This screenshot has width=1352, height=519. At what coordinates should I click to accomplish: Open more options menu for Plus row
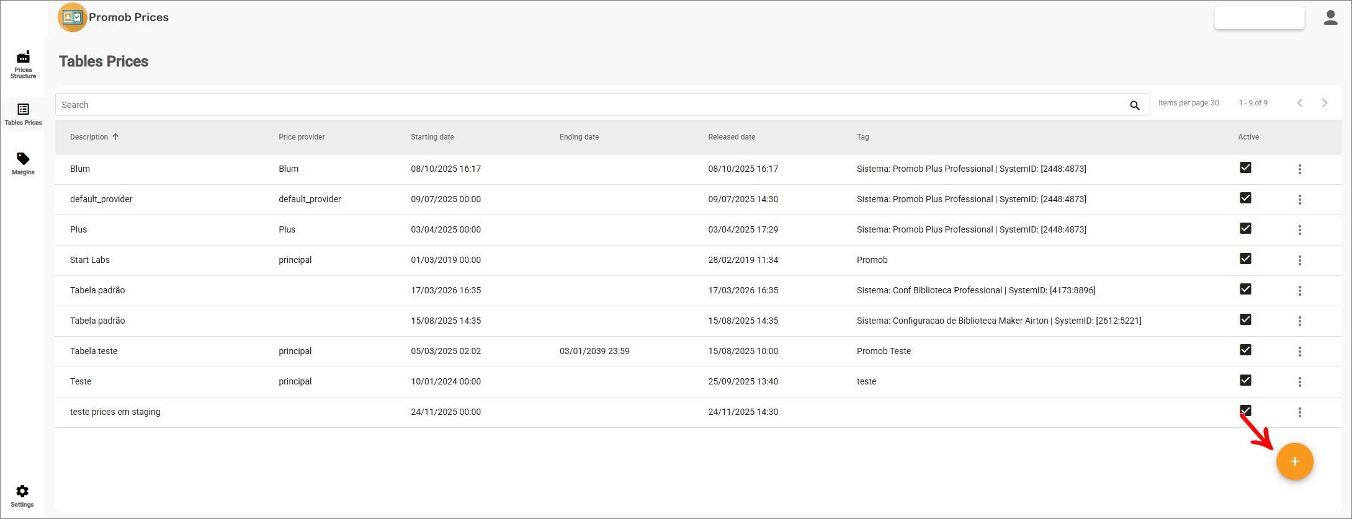click(x=1300, y=230)
